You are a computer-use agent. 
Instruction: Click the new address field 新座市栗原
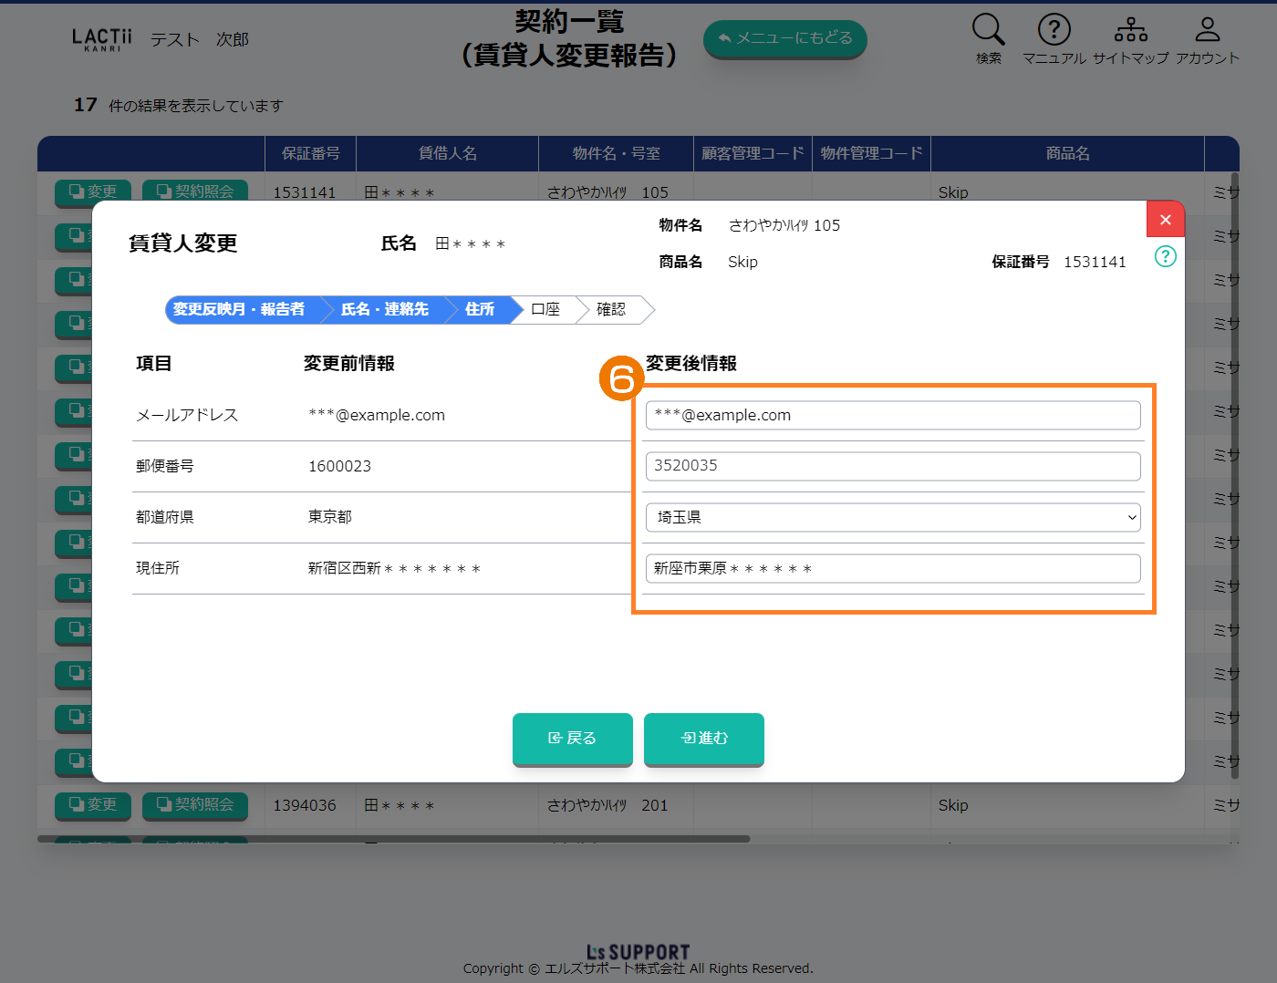pos(892,568)
